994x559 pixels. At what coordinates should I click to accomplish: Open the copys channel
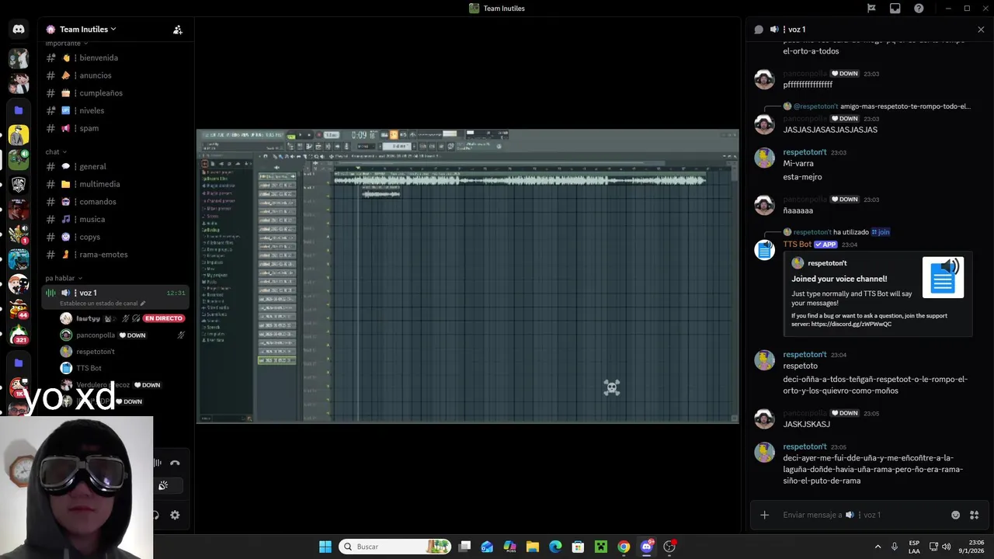pos(116,237)
